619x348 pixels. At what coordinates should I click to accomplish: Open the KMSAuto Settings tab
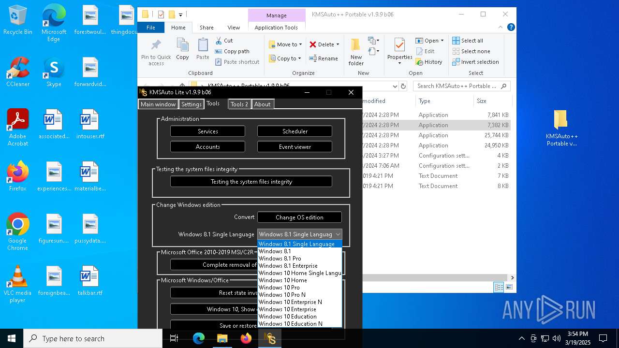192,104
